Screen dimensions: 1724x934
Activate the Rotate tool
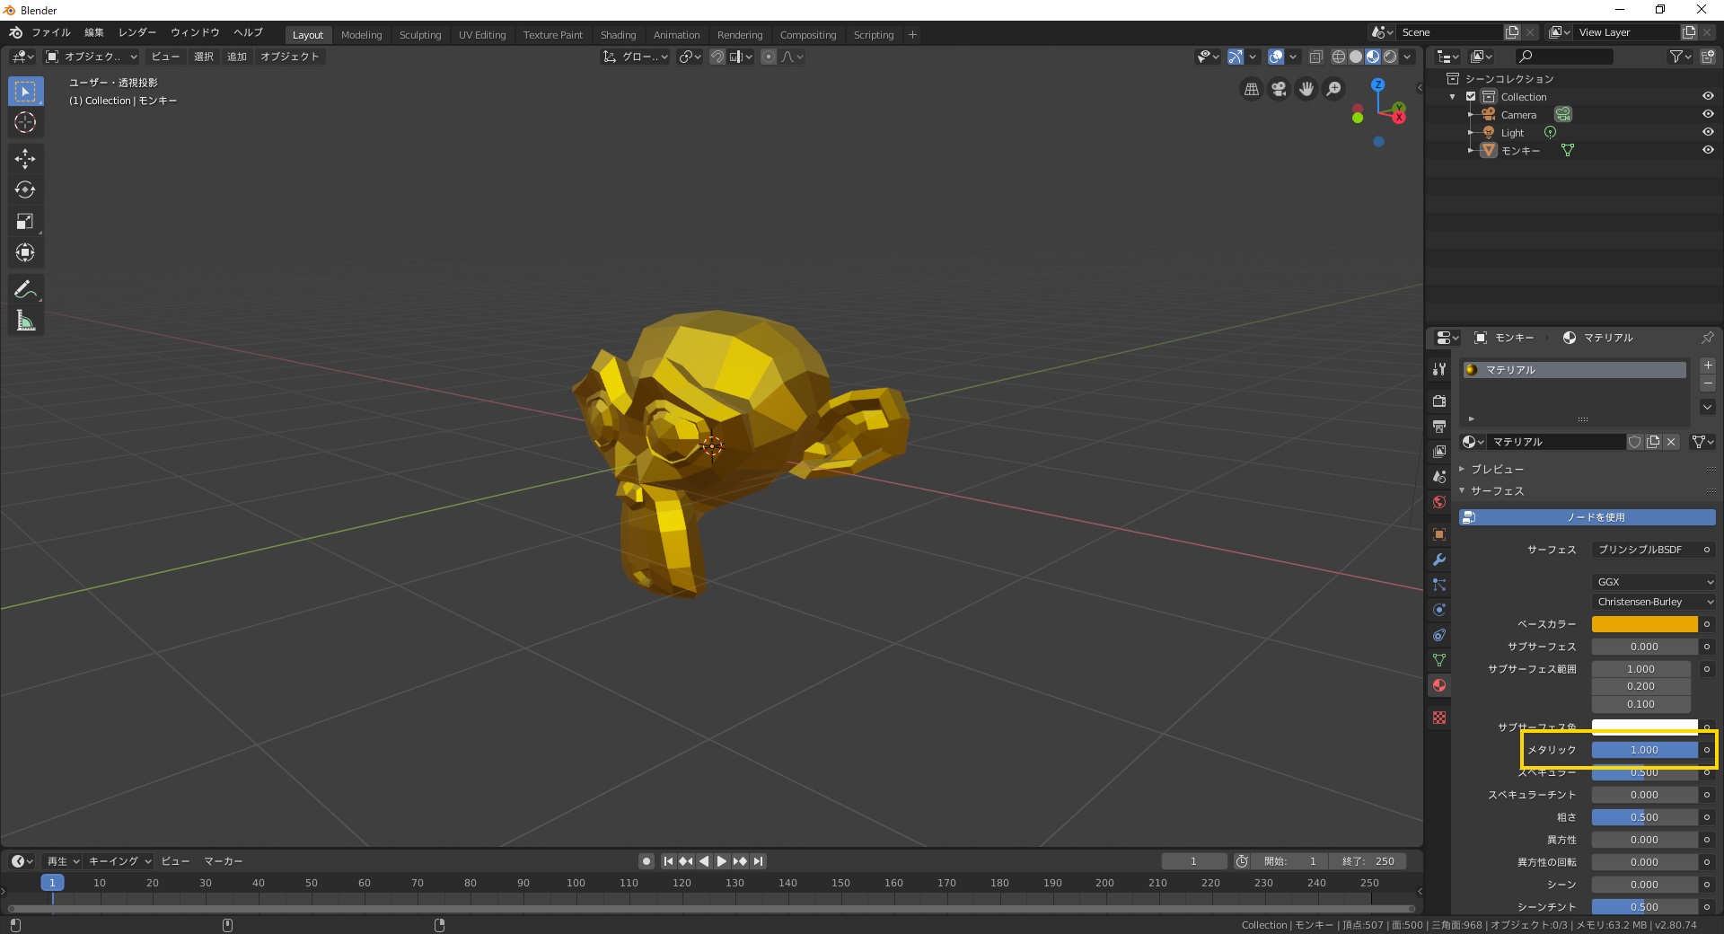25,190
